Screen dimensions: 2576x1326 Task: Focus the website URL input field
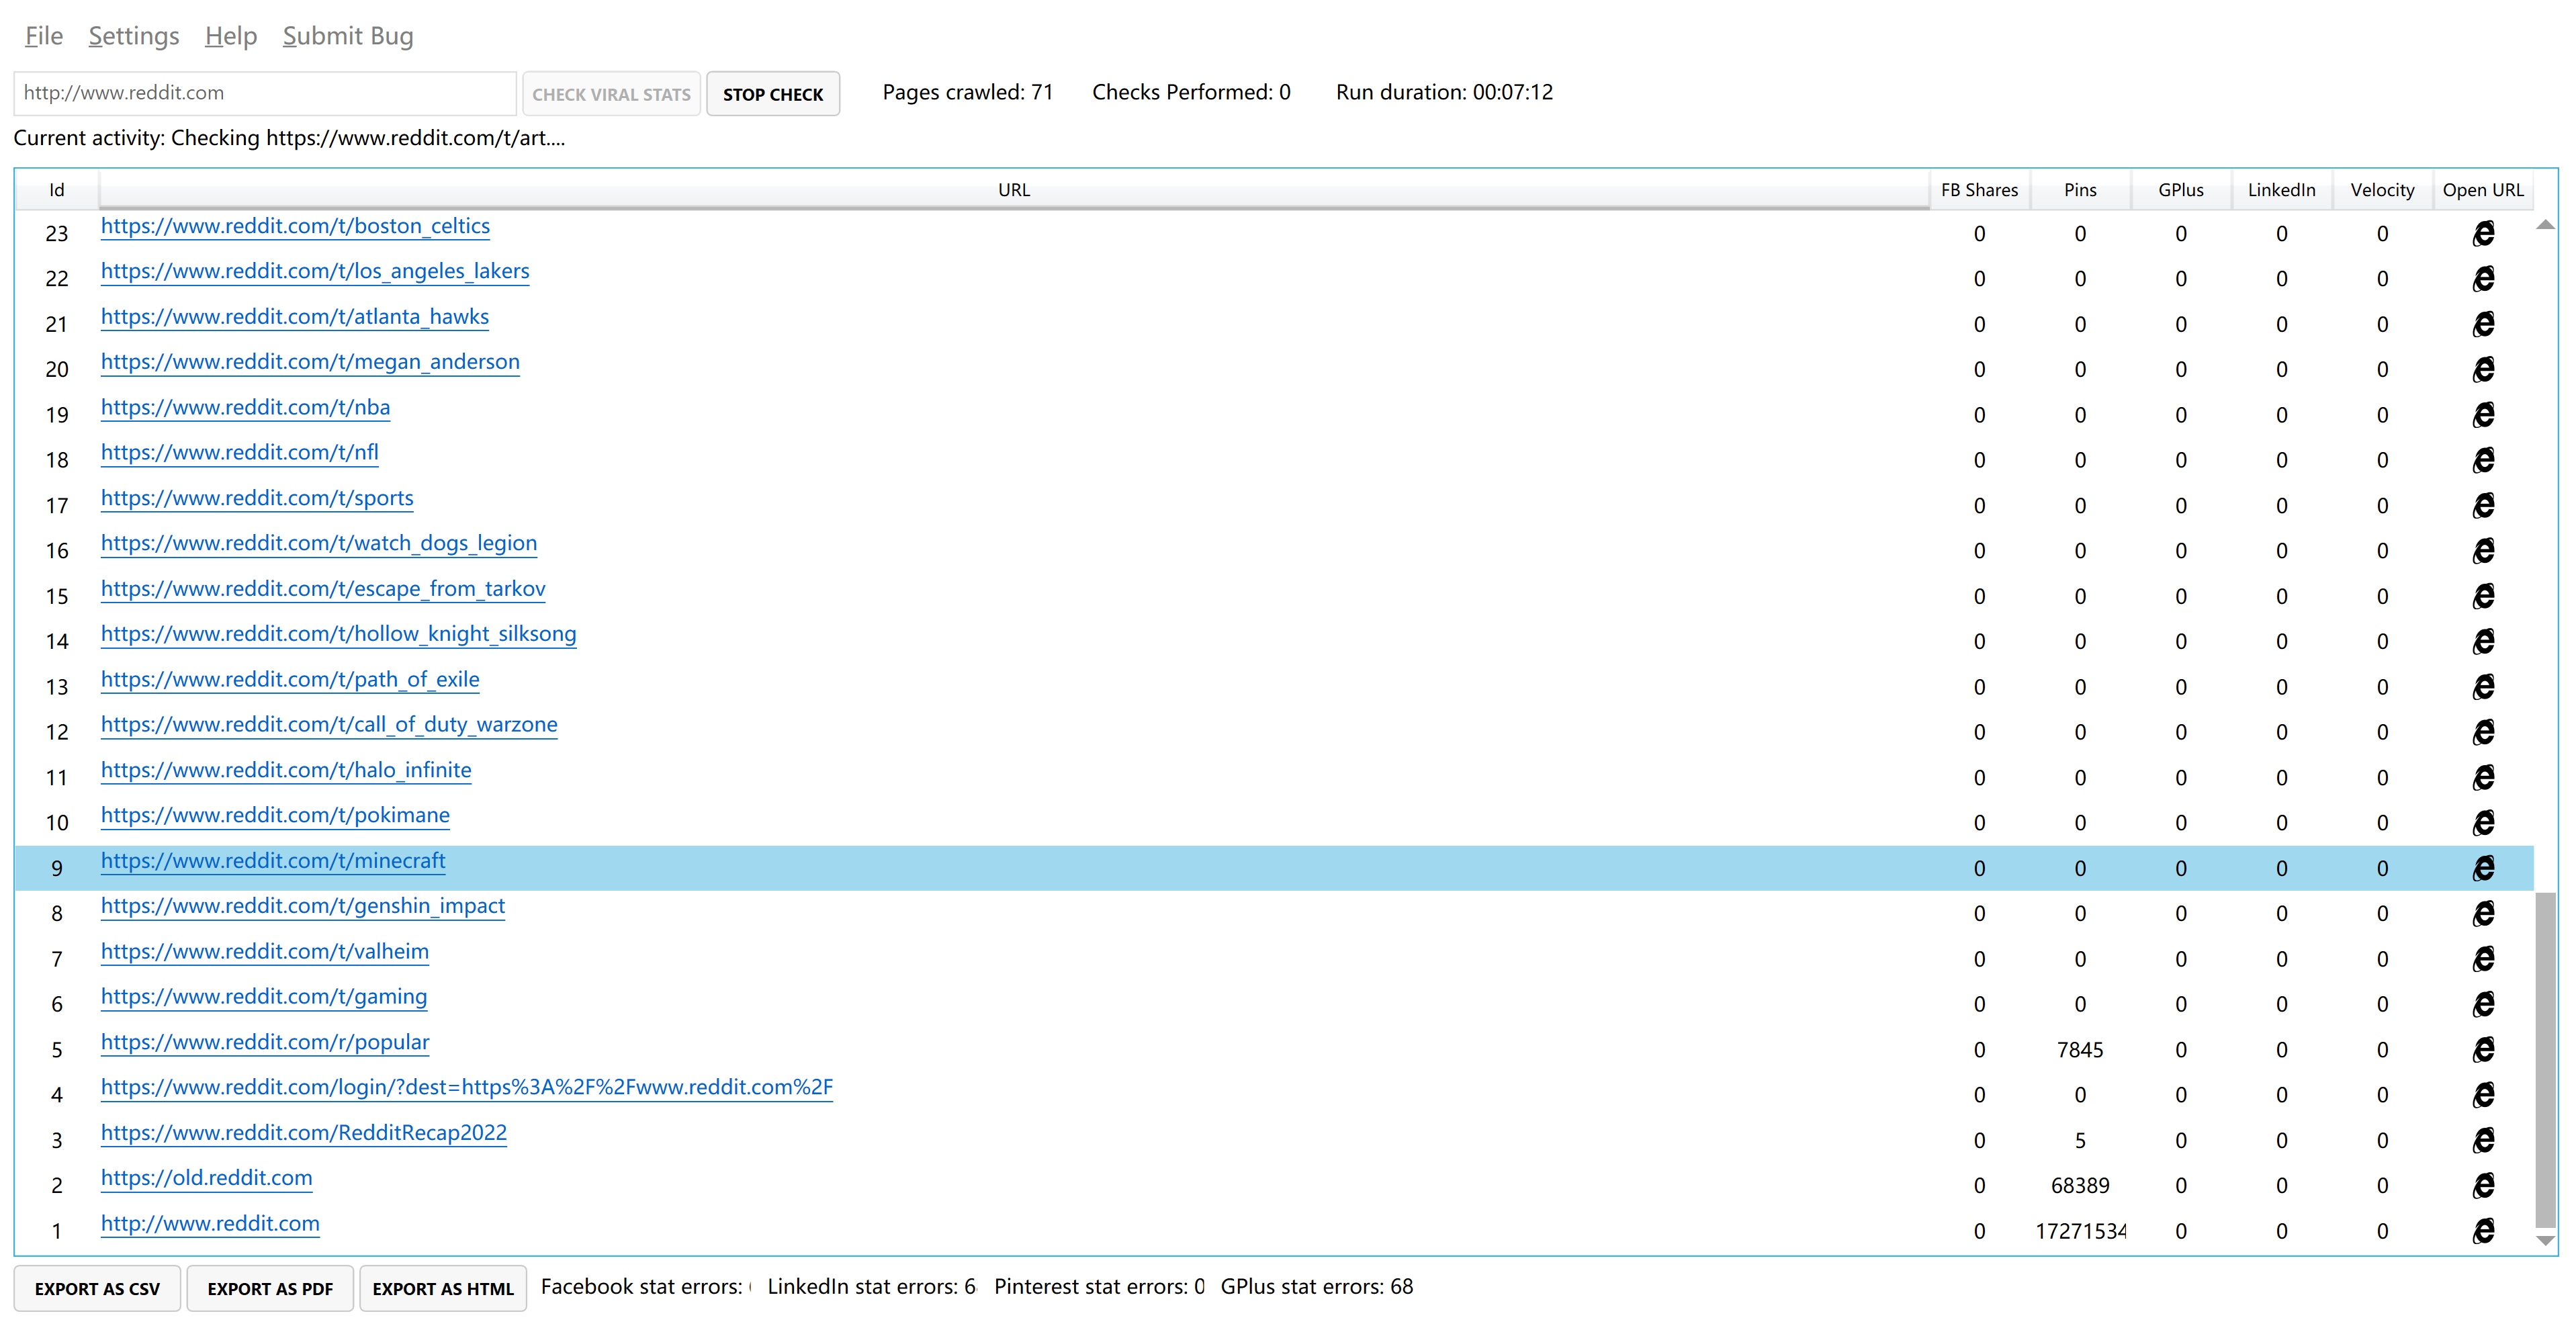265,93
